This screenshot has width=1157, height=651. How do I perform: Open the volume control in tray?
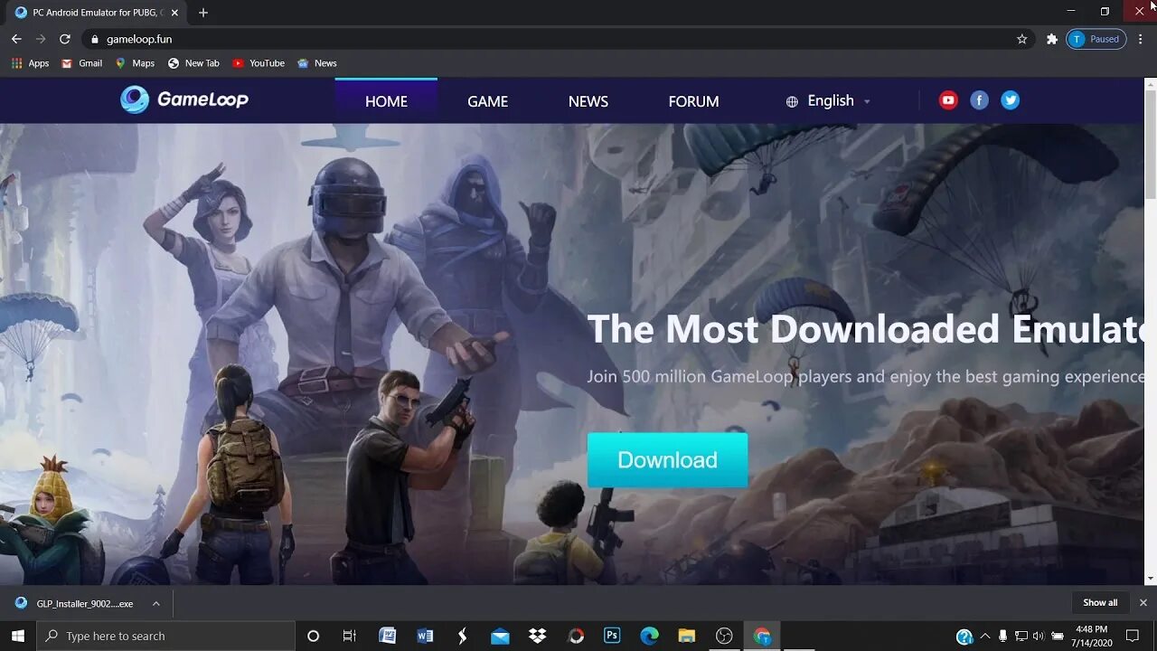pyautogui.click(x=1038, y=636)
